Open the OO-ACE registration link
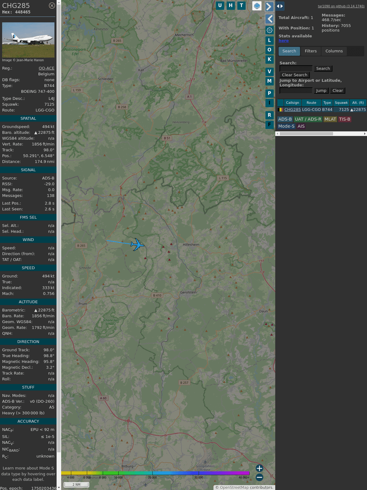 click(x=46, y=68)
